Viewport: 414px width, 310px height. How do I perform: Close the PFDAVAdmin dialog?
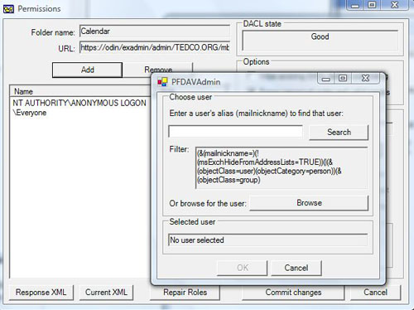click(x=365, y=79)
